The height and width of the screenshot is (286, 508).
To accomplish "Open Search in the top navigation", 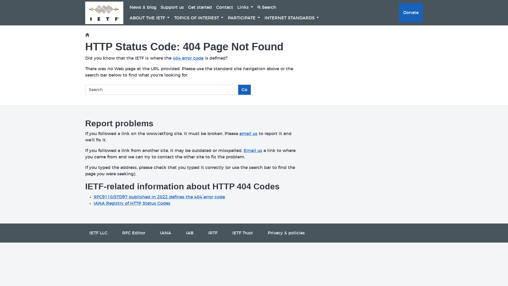I will point(267,7).
